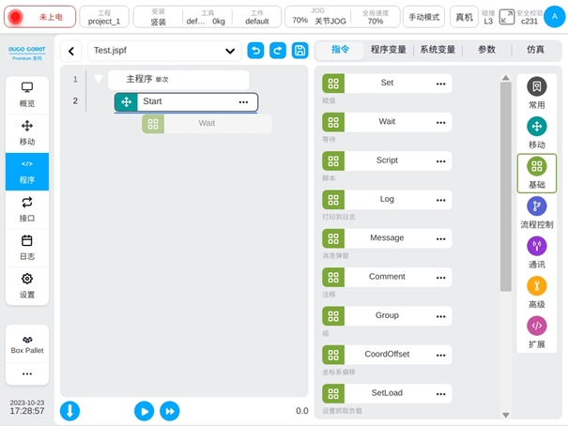568x426 pixels.
Task: Select the 通讯 communication category icon
Action: [x=536, y=247]
